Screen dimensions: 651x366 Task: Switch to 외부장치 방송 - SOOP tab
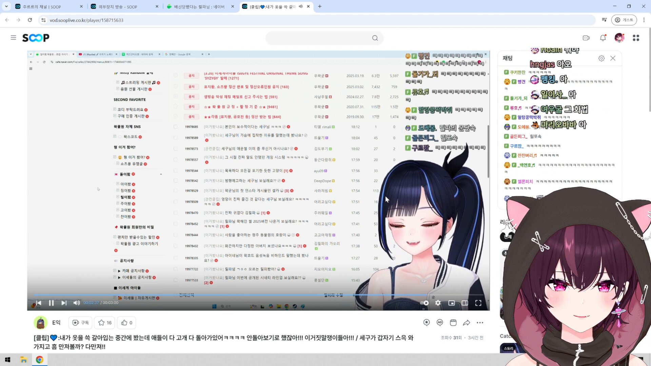coord(118,6)
